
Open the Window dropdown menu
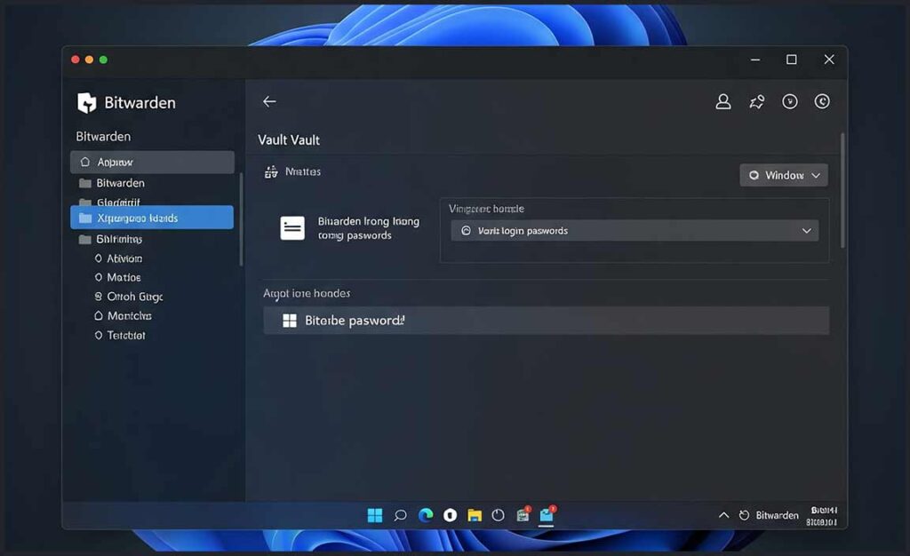[783, 175]
